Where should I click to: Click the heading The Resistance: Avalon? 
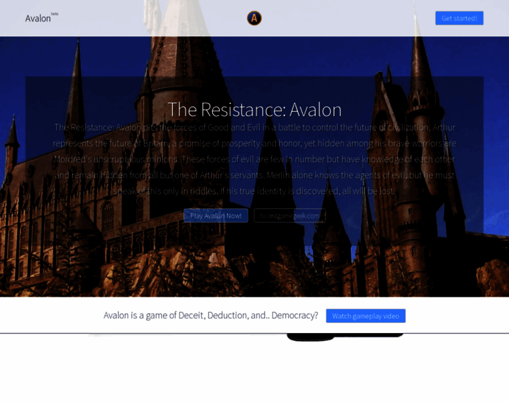[x=254, y=109]
